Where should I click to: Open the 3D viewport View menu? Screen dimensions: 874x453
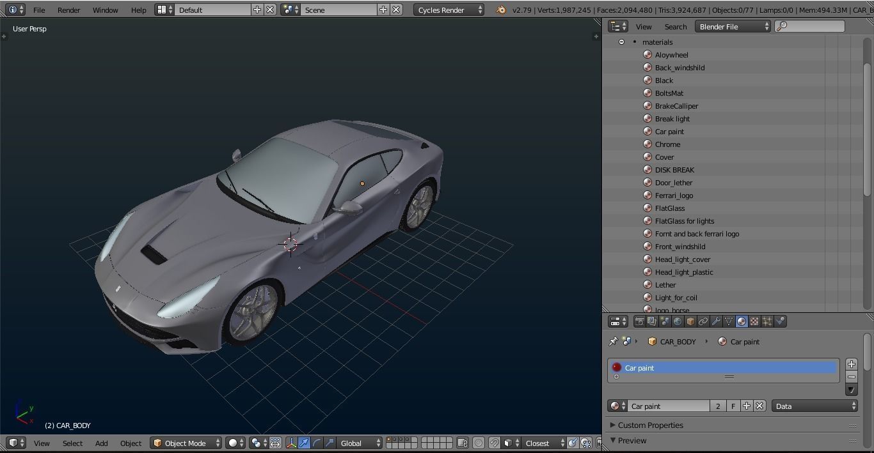click(x=42, y=443)
